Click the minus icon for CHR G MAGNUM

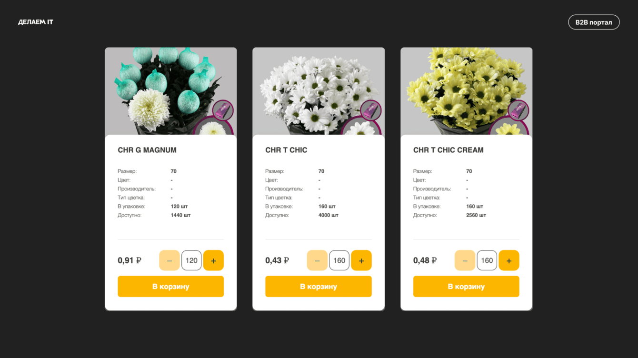coord(169,260)
